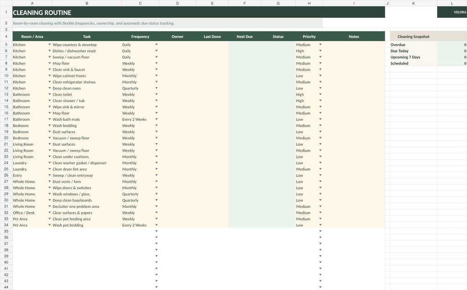467x290 pixels.
Task: Click the Cleaning Snapshot header cell
Action: coord(413,37)
